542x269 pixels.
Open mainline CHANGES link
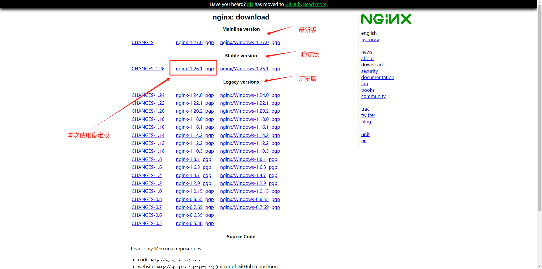pos(143,42)
